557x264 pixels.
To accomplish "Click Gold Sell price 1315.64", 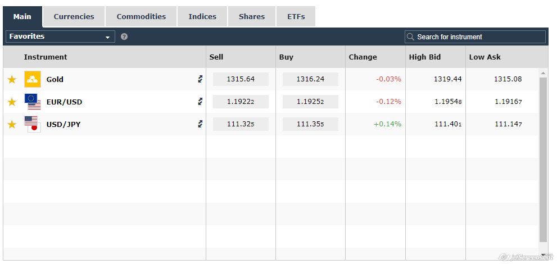I will coord(241,79).
